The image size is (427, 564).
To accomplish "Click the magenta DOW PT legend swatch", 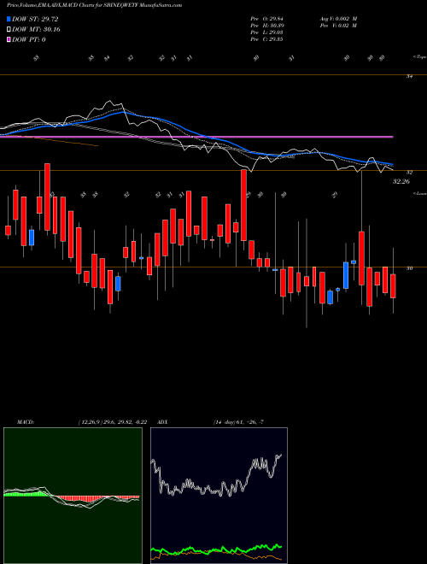I will point(9,39).
